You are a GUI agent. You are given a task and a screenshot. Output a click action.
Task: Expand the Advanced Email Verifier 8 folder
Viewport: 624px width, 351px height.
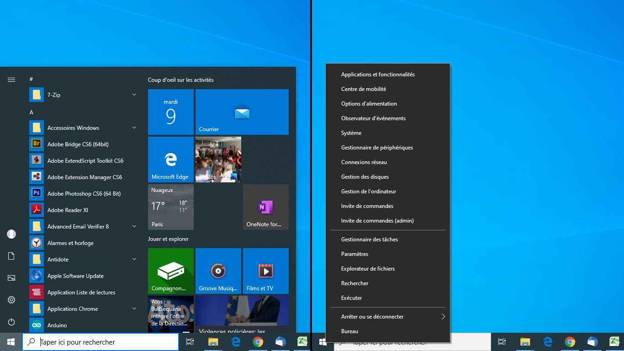[134, 227]
